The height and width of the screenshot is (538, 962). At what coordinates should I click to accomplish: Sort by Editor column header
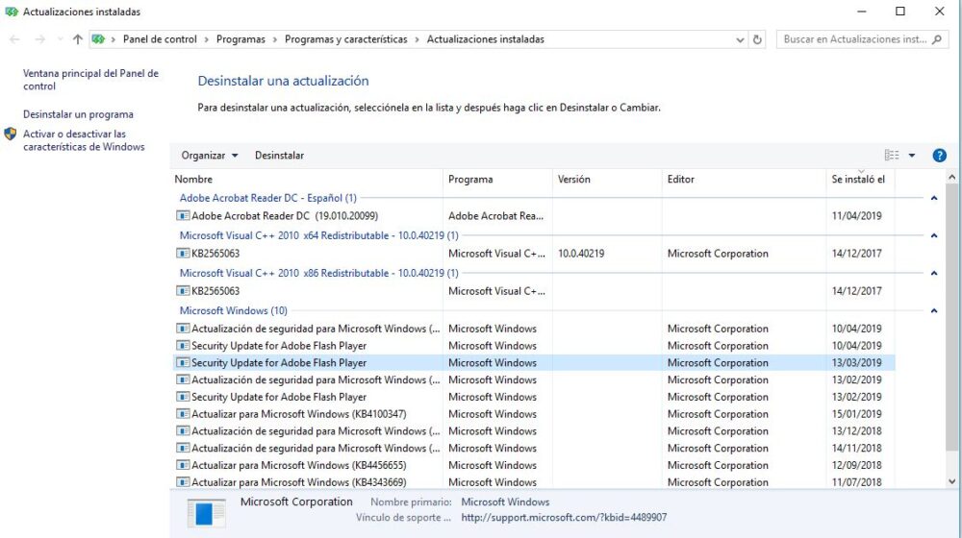(745, 180)
